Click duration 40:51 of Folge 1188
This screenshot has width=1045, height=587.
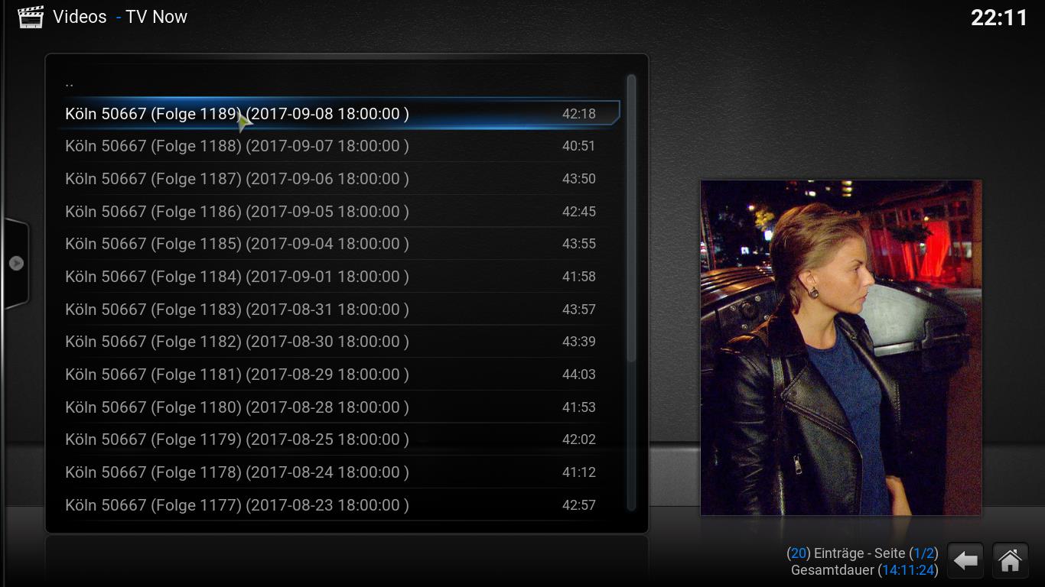coord(578,146)
